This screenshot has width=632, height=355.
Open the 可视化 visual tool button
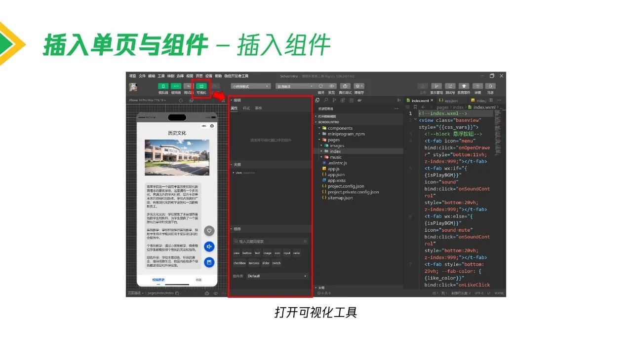(201, 86)
